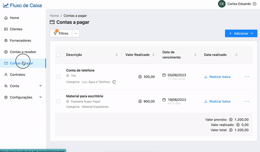Click the Fluxo de Caixa logo

point(22,6)
